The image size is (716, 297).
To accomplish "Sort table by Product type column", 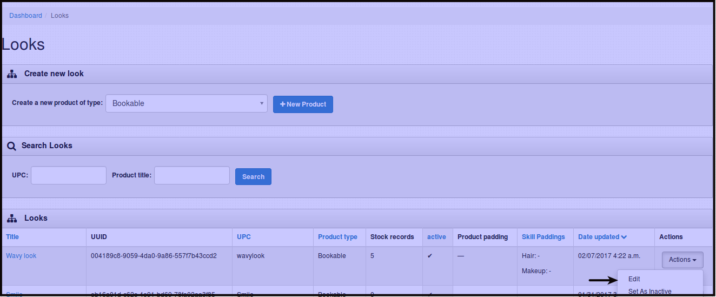I will coord(337,237).
